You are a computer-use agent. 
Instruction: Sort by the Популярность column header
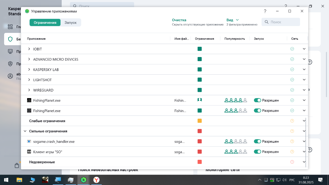[x=234, y=39]
